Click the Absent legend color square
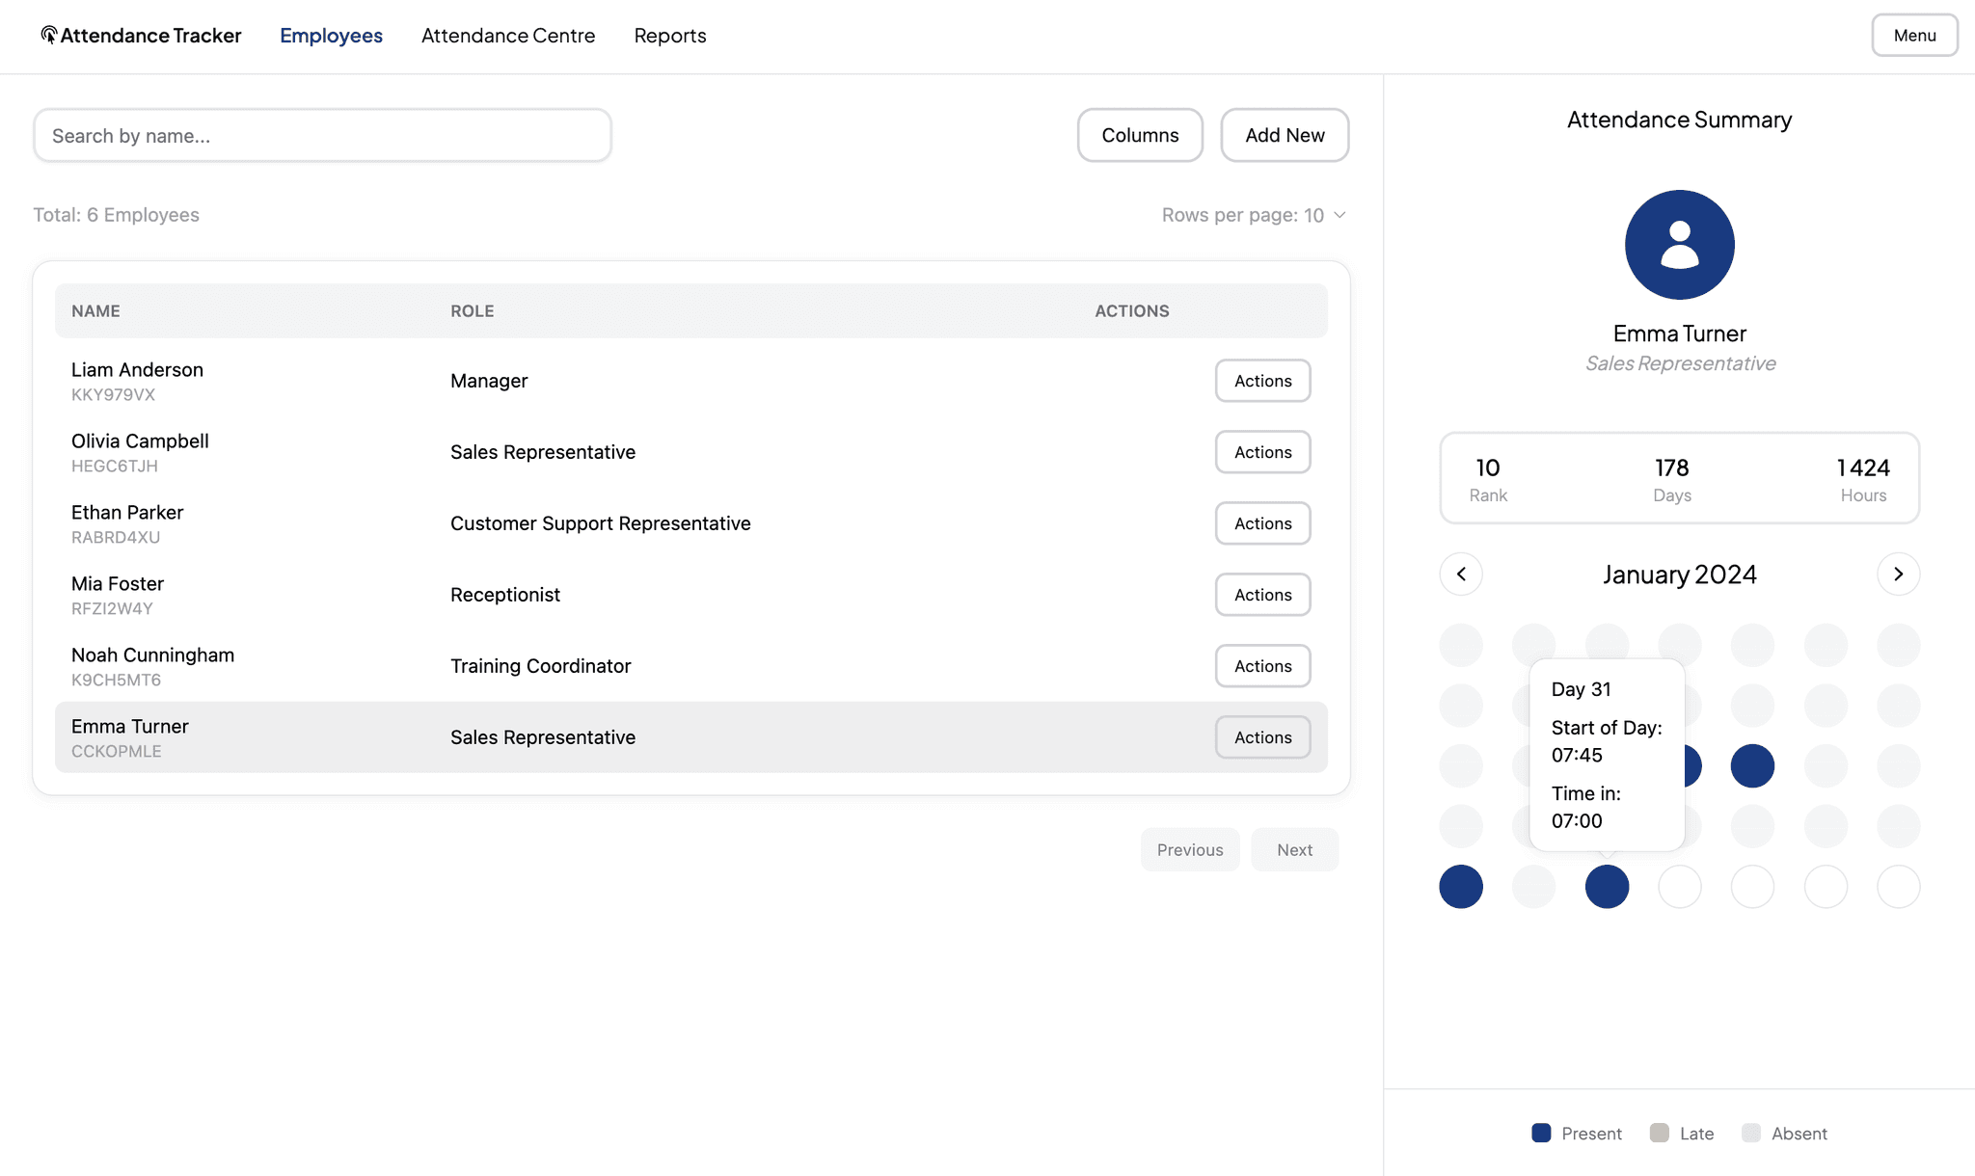The image size is (1975, 1176). (1751, 1133)
